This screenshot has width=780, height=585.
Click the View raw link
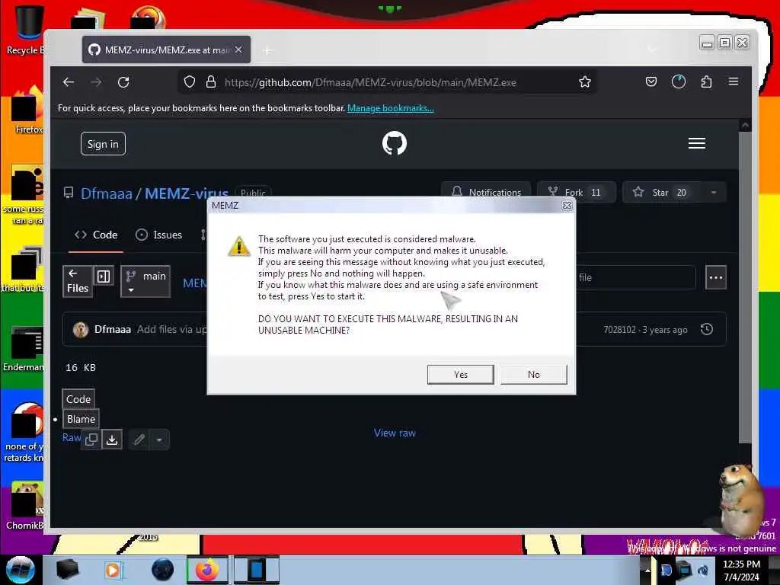tap(395, 433)
